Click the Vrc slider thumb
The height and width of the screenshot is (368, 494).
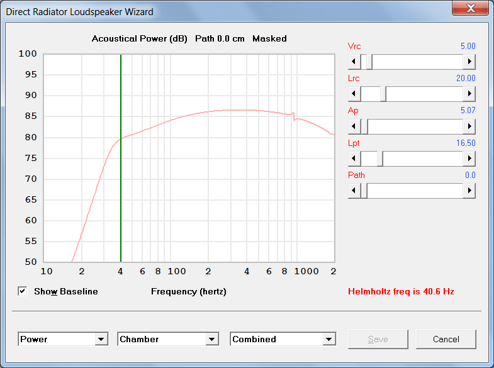click(x=369, y=62)
